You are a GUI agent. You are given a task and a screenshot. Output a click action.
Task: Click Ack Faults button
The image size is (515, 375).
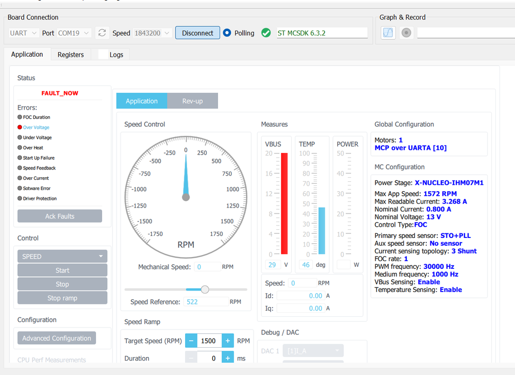[60, 216]
